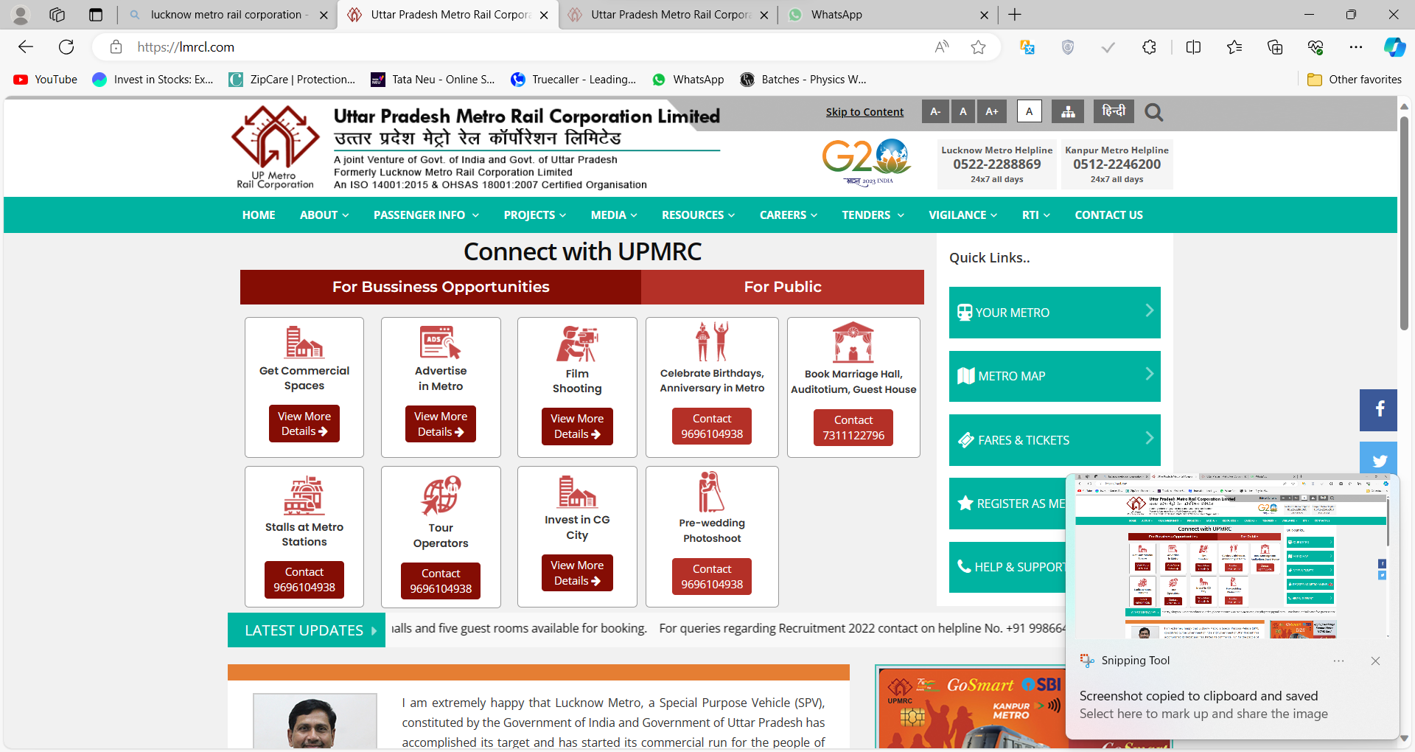Open Copilot icon in browser toolbar
Viewport: 1415px width, 752px height.
point(1394,47)
